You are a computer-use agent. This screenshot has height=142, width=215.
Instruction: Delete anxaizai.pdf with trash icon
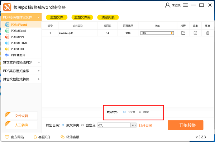click(x=207, y=33)
